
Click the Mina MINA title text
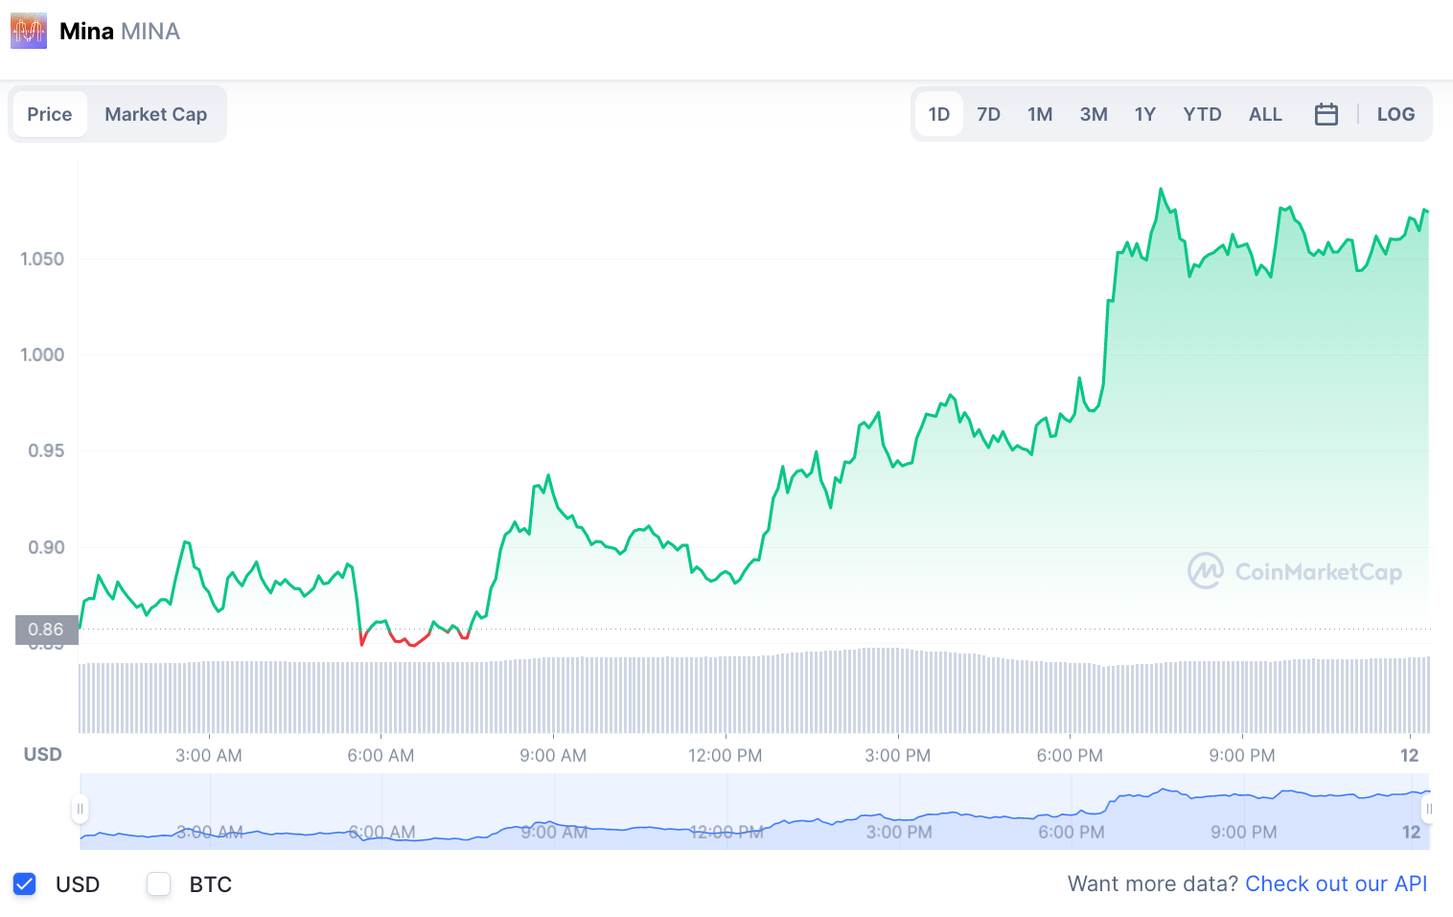[x=120, y=32]
